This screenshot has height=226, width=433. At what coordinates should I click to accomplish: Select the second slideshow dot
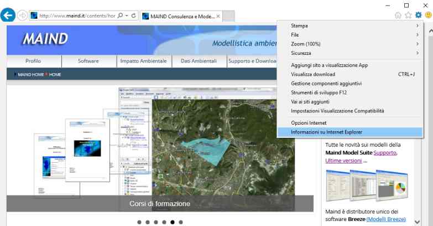148,222
